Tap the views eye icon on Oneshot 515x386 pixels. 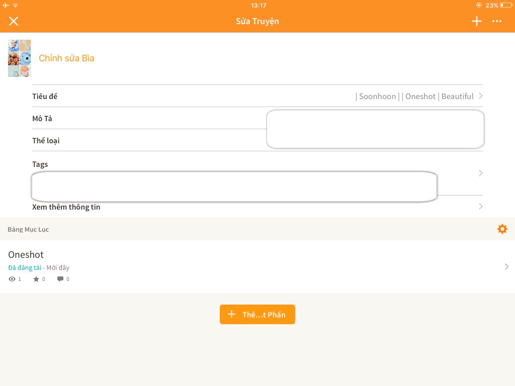pyautogui.click(x=12, y=279)
